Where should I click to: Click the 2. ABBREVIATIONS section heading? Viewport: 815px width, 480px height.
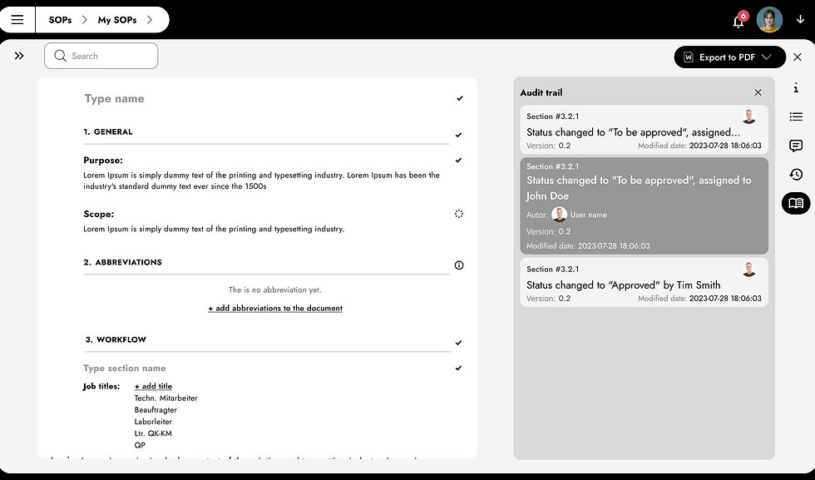[x=123, y=262]
